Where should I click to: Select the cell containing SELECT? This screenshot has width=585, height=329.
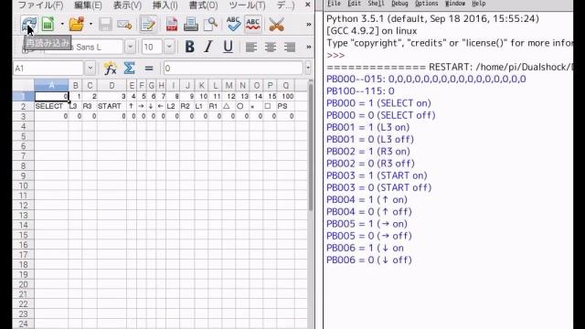tap(51, 106)
